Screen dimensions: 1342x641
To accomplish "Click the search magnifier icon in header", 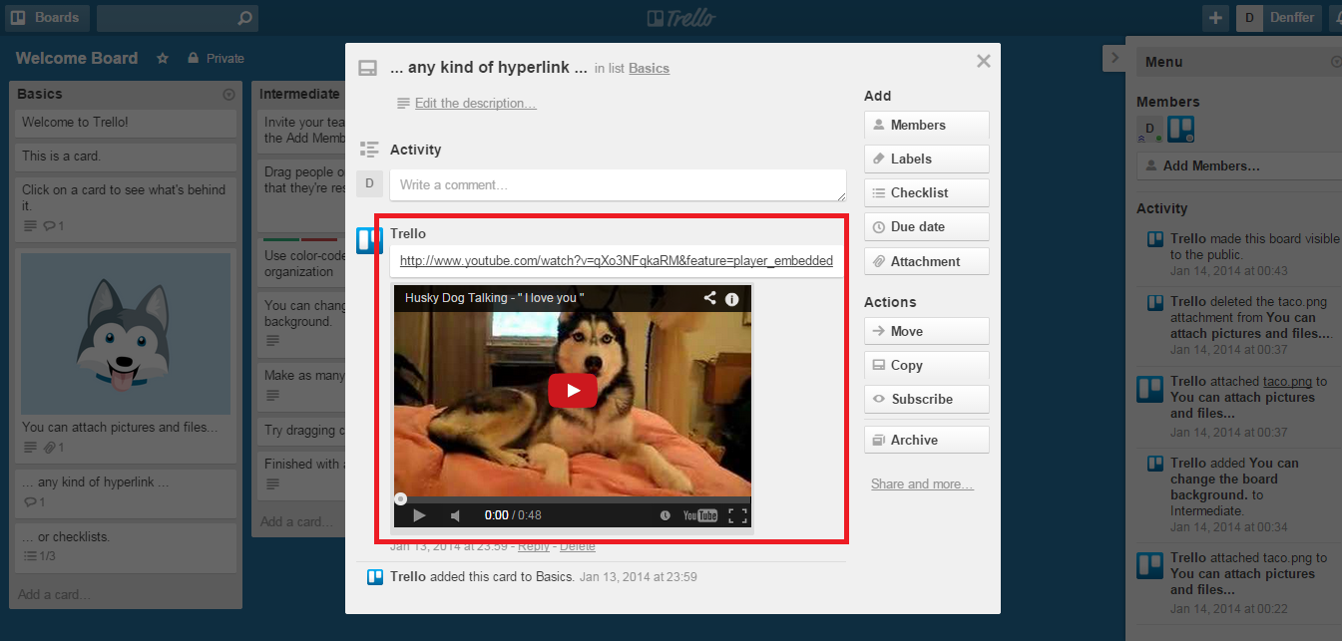I will pyautogui.click(x=245, y=18).
